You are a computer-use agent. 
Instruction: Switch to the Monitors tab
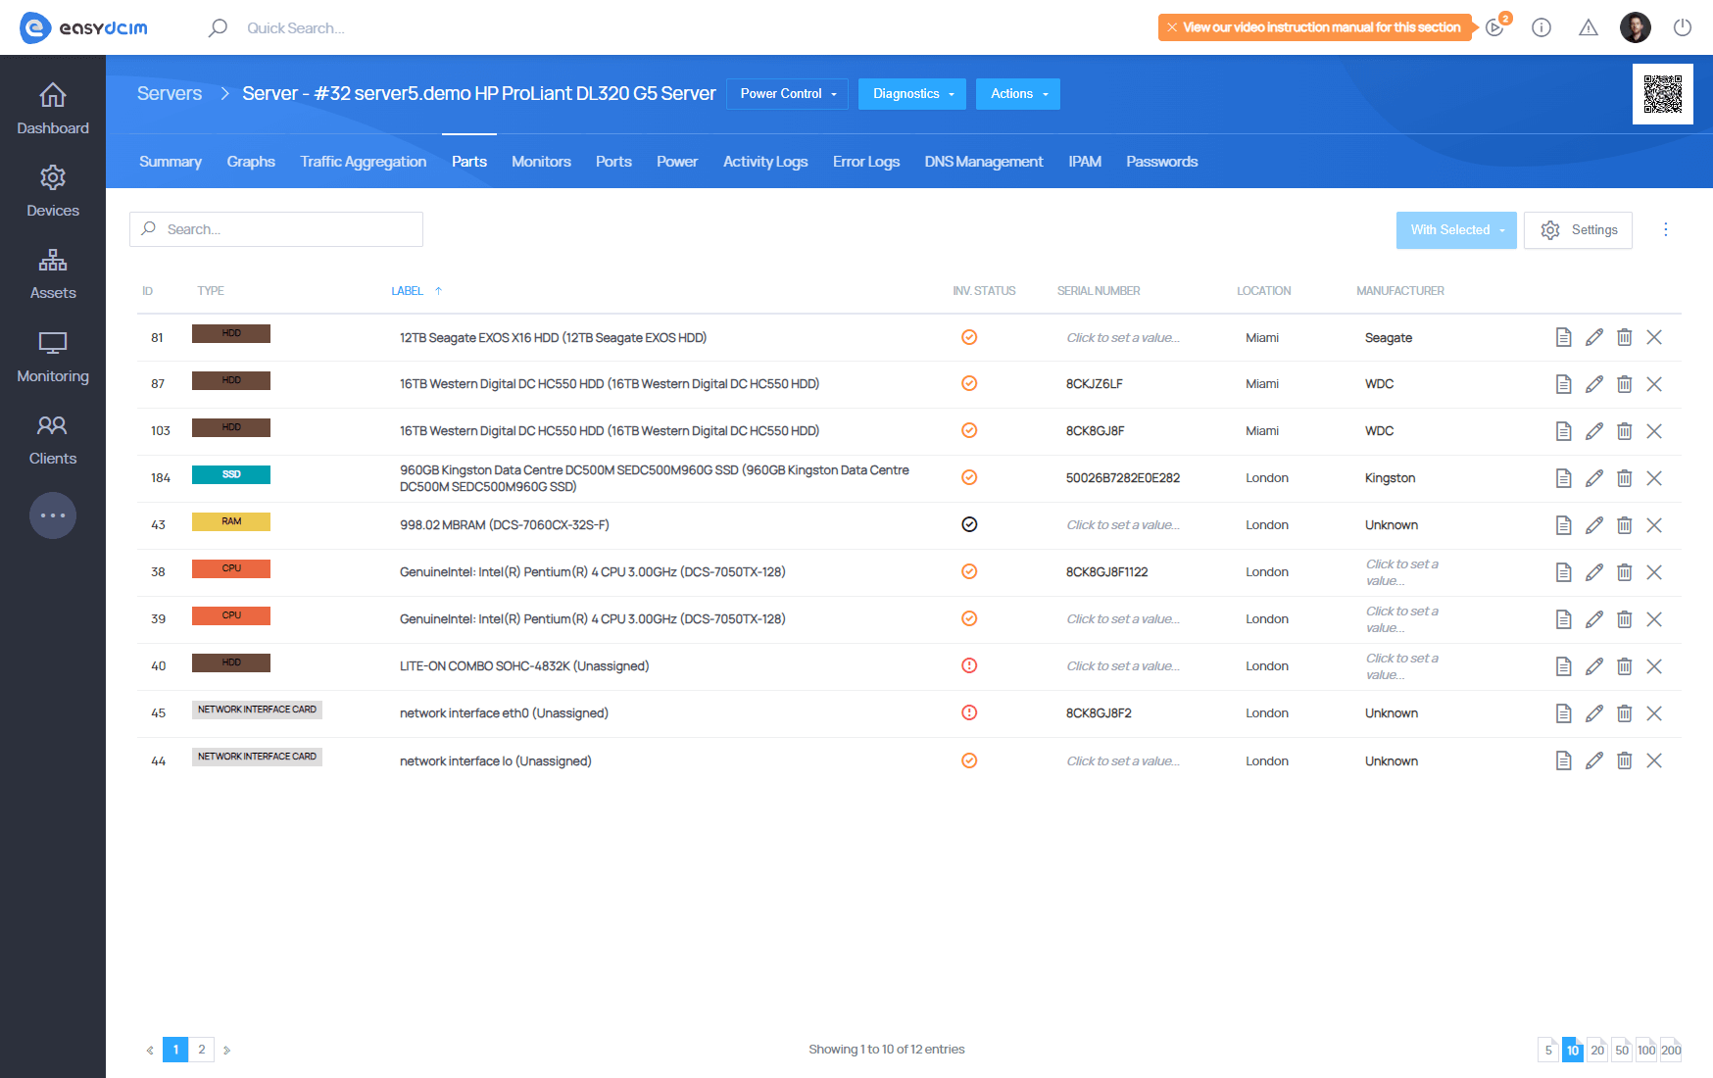click(541, 162)
